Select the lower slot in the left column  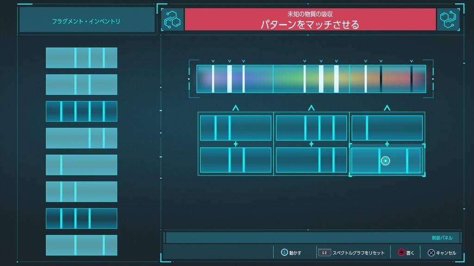click(x=236, y=160)
